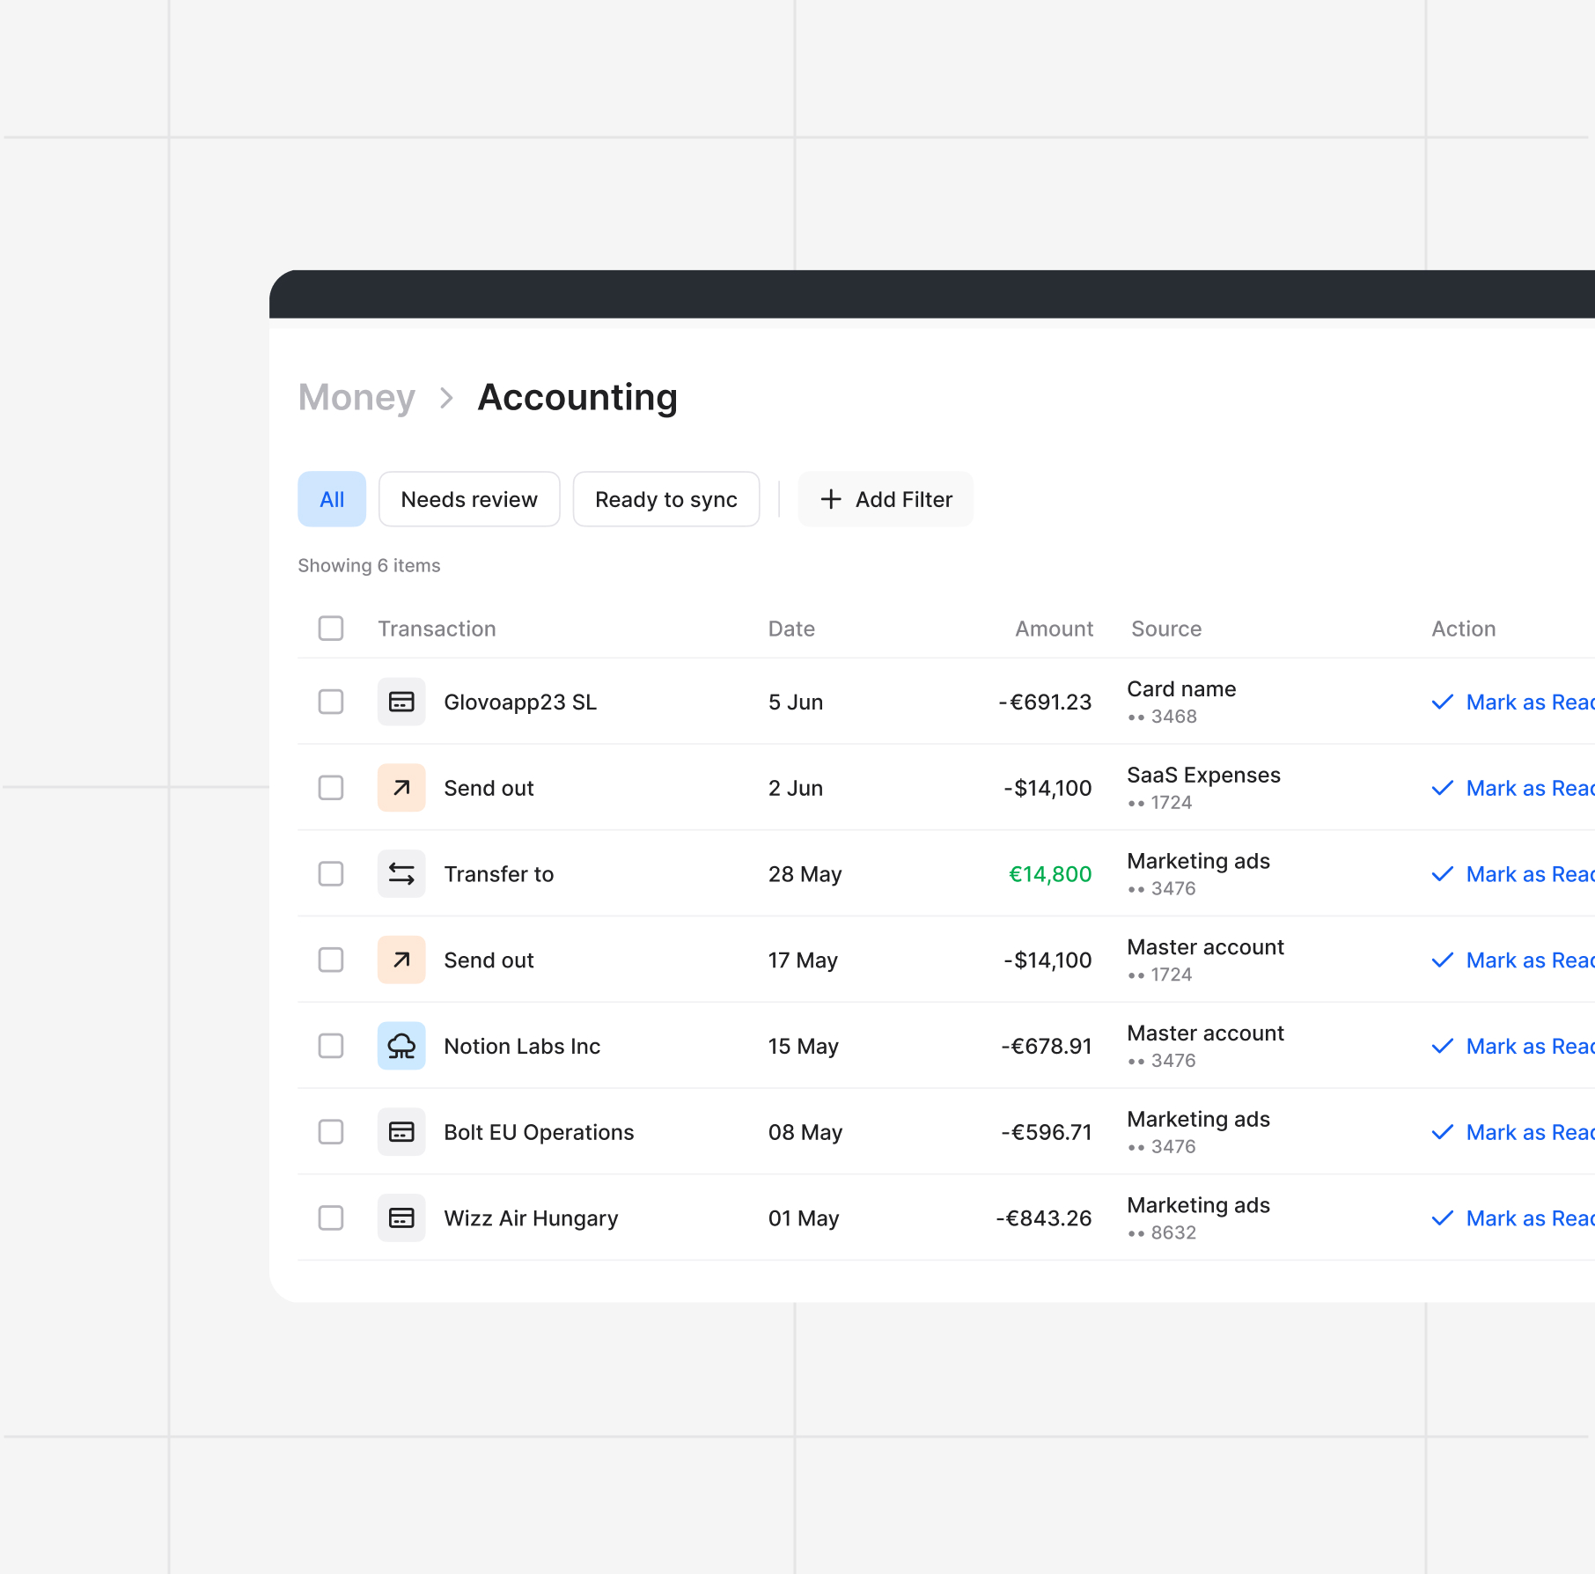This screenshot has height=1574, width=1595.
Task: Check the 2 Jun Send out checkbox
Action: tap(331, 788)
